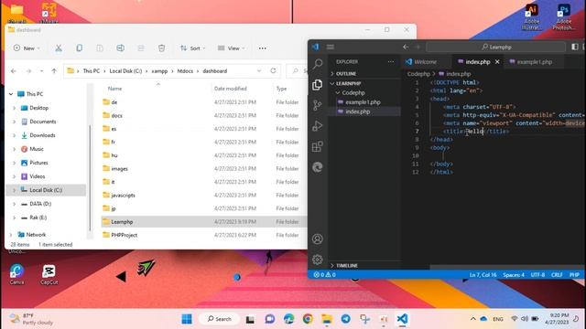Click Codephp in the editor breadcrumb

click(418, 74)
